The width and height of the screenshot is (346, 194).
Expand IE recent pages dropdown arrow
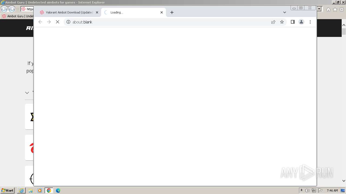[x=18, y=9]
